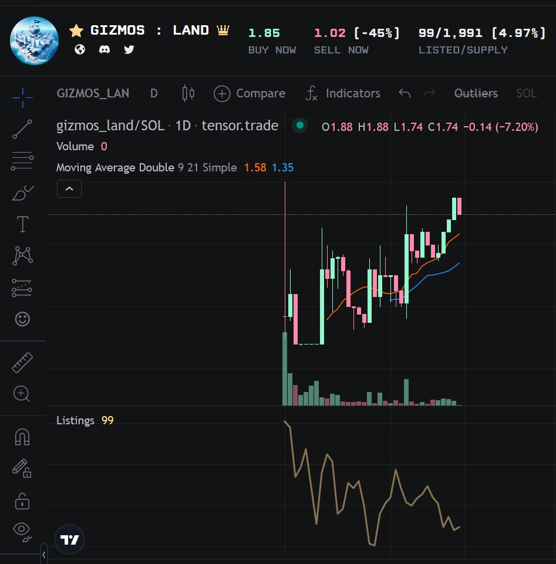Open the emoji icons tool
Image resolution: width=556 pixels, height=564 pixels.
tap(22, 319)
